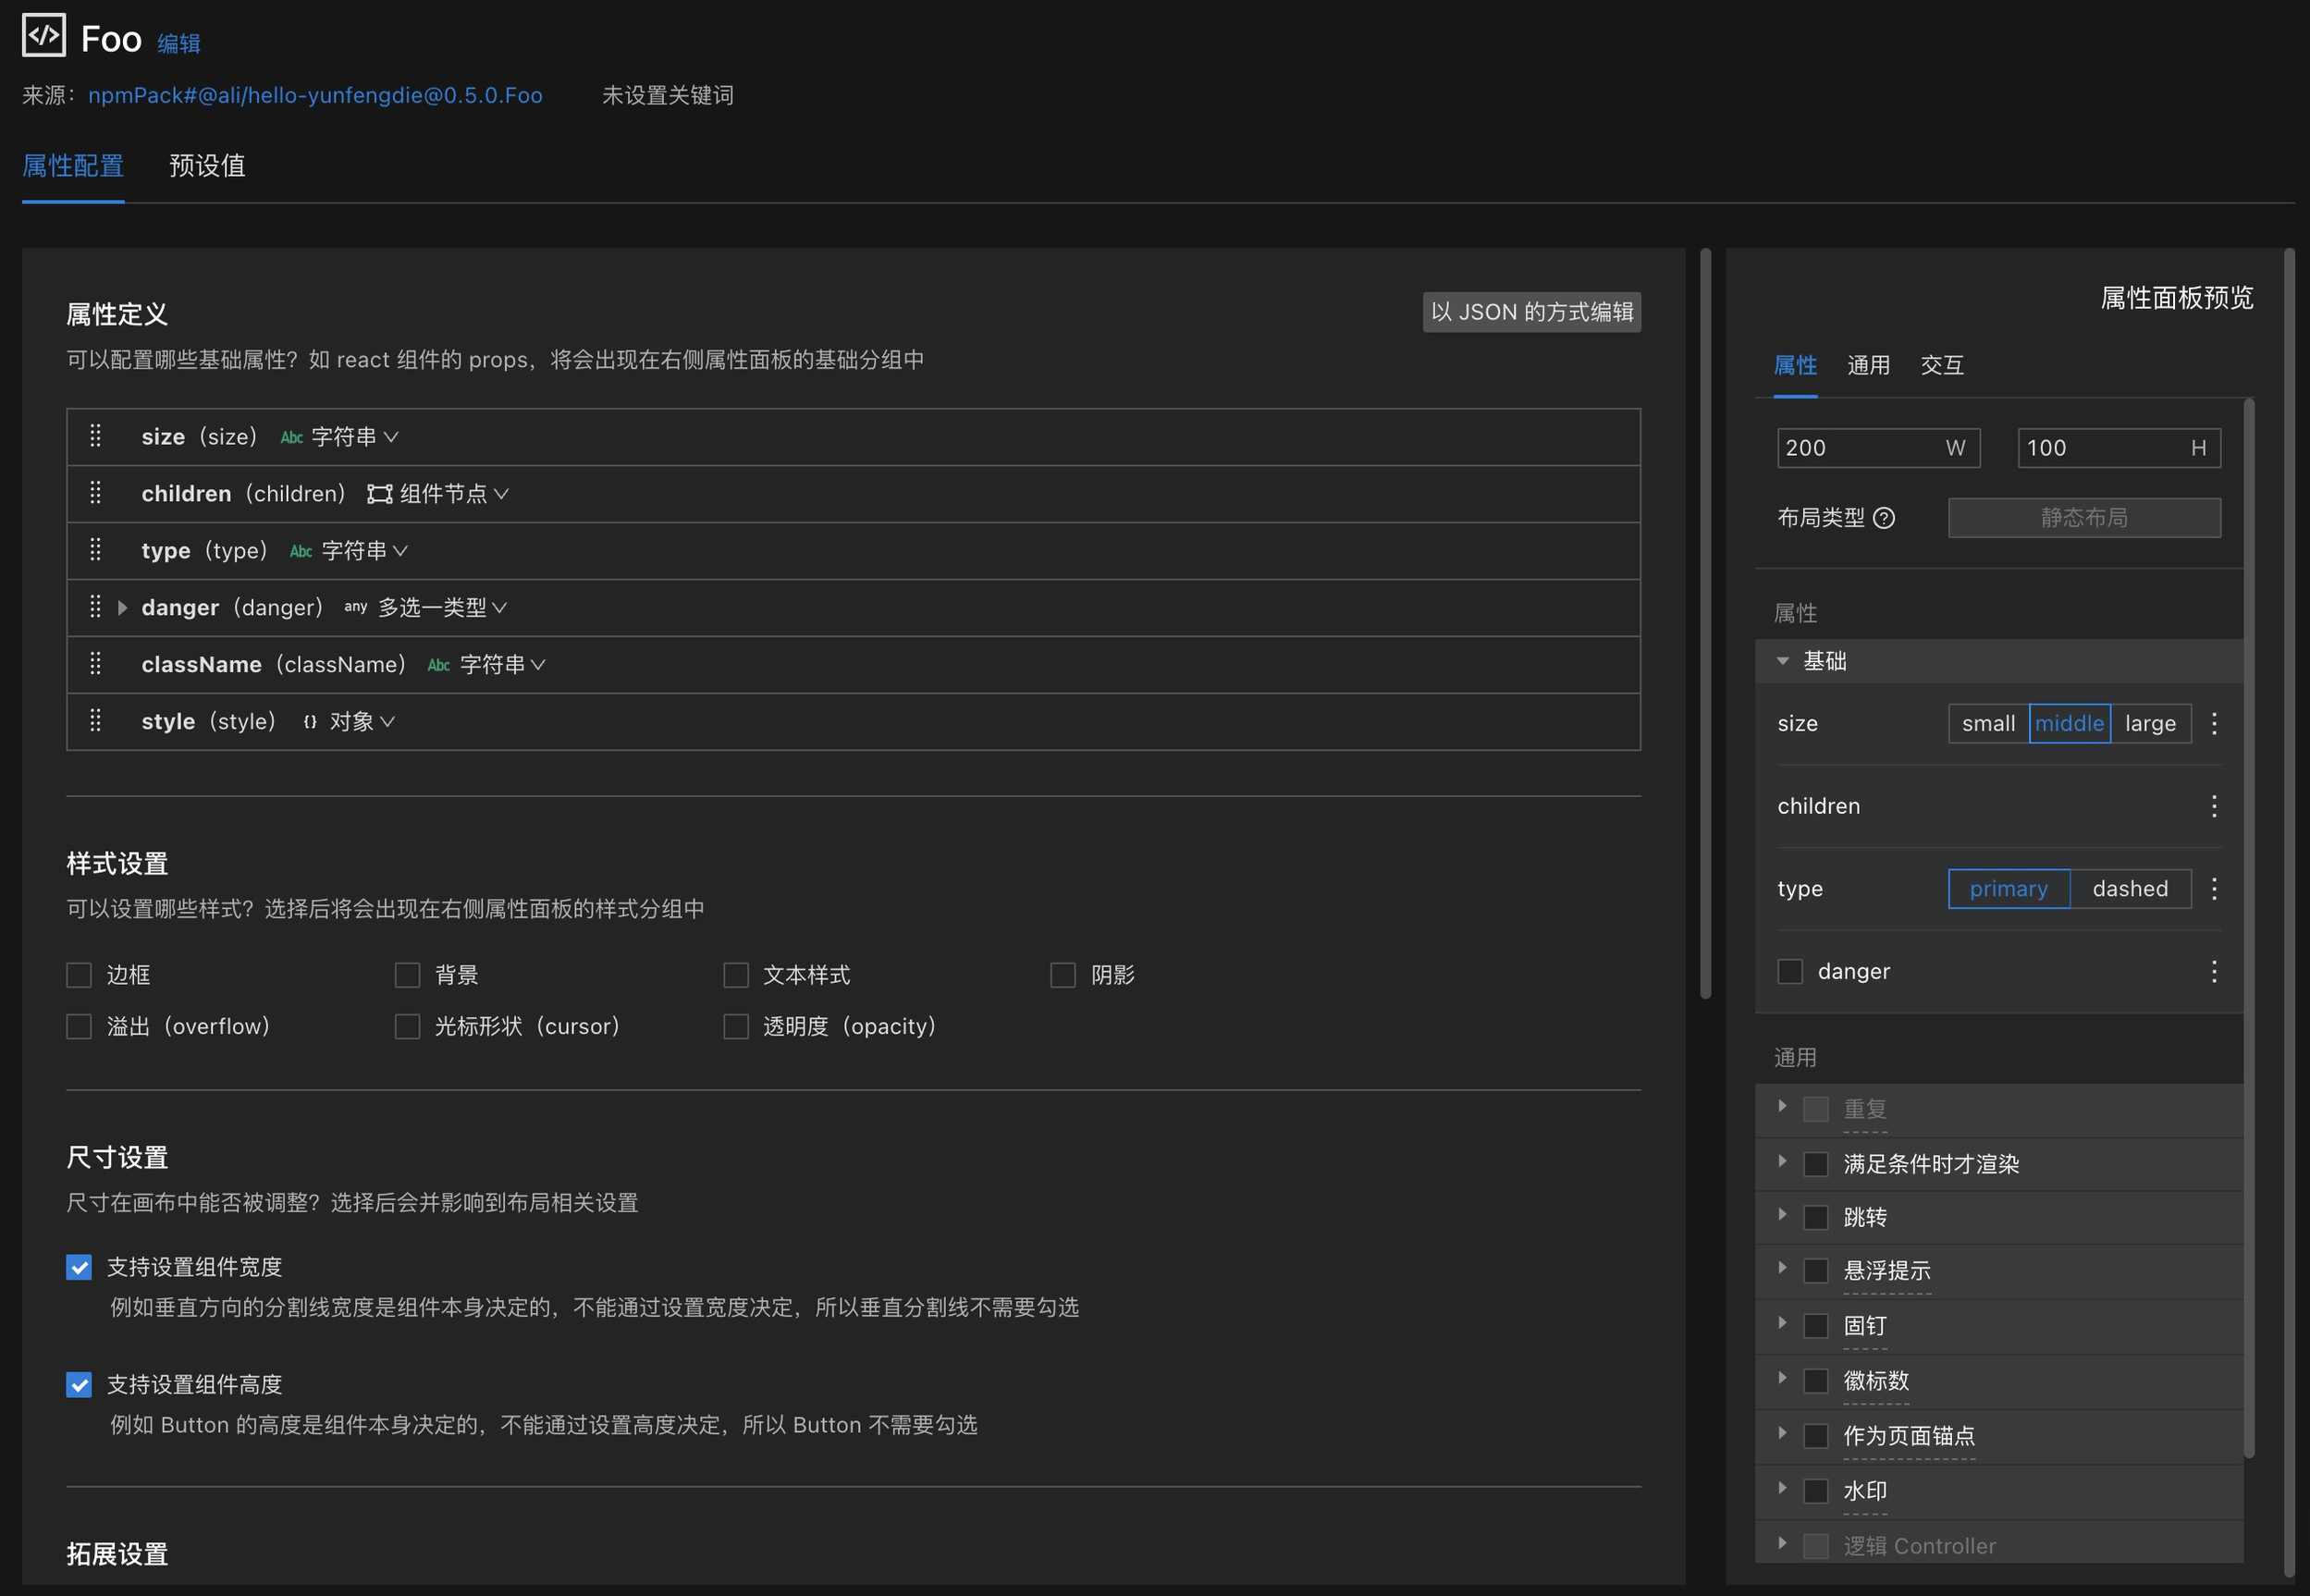Image resolution: width=2310 pixels, height=1596 pixels.
Task: Click the Foo component code icon
Action: tap(43, 36)
